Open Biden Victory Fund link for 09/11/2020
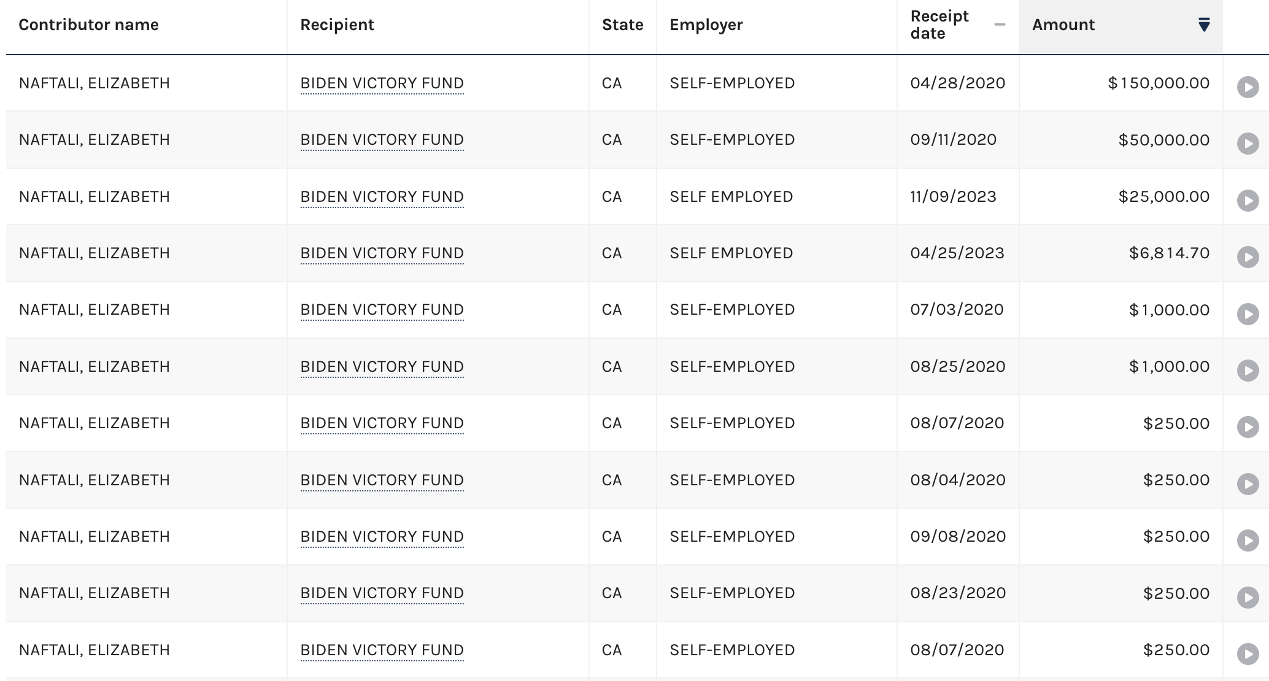The image size is (1269, 681). pos(382,140)
